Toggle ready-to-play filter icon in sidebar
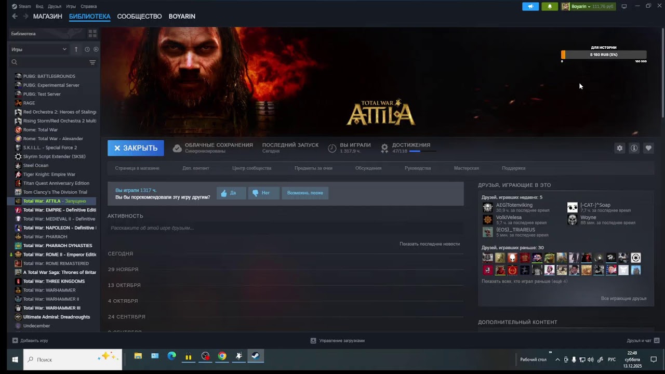The height and width of the screenshot is (374, 665). click(96, 49)
